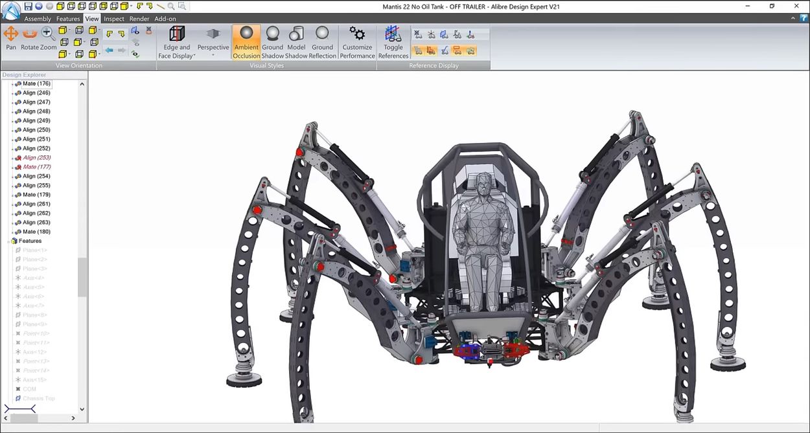Click the Save icon in quick access toolbar
810x433 pixels.
[x=29, y=6]
